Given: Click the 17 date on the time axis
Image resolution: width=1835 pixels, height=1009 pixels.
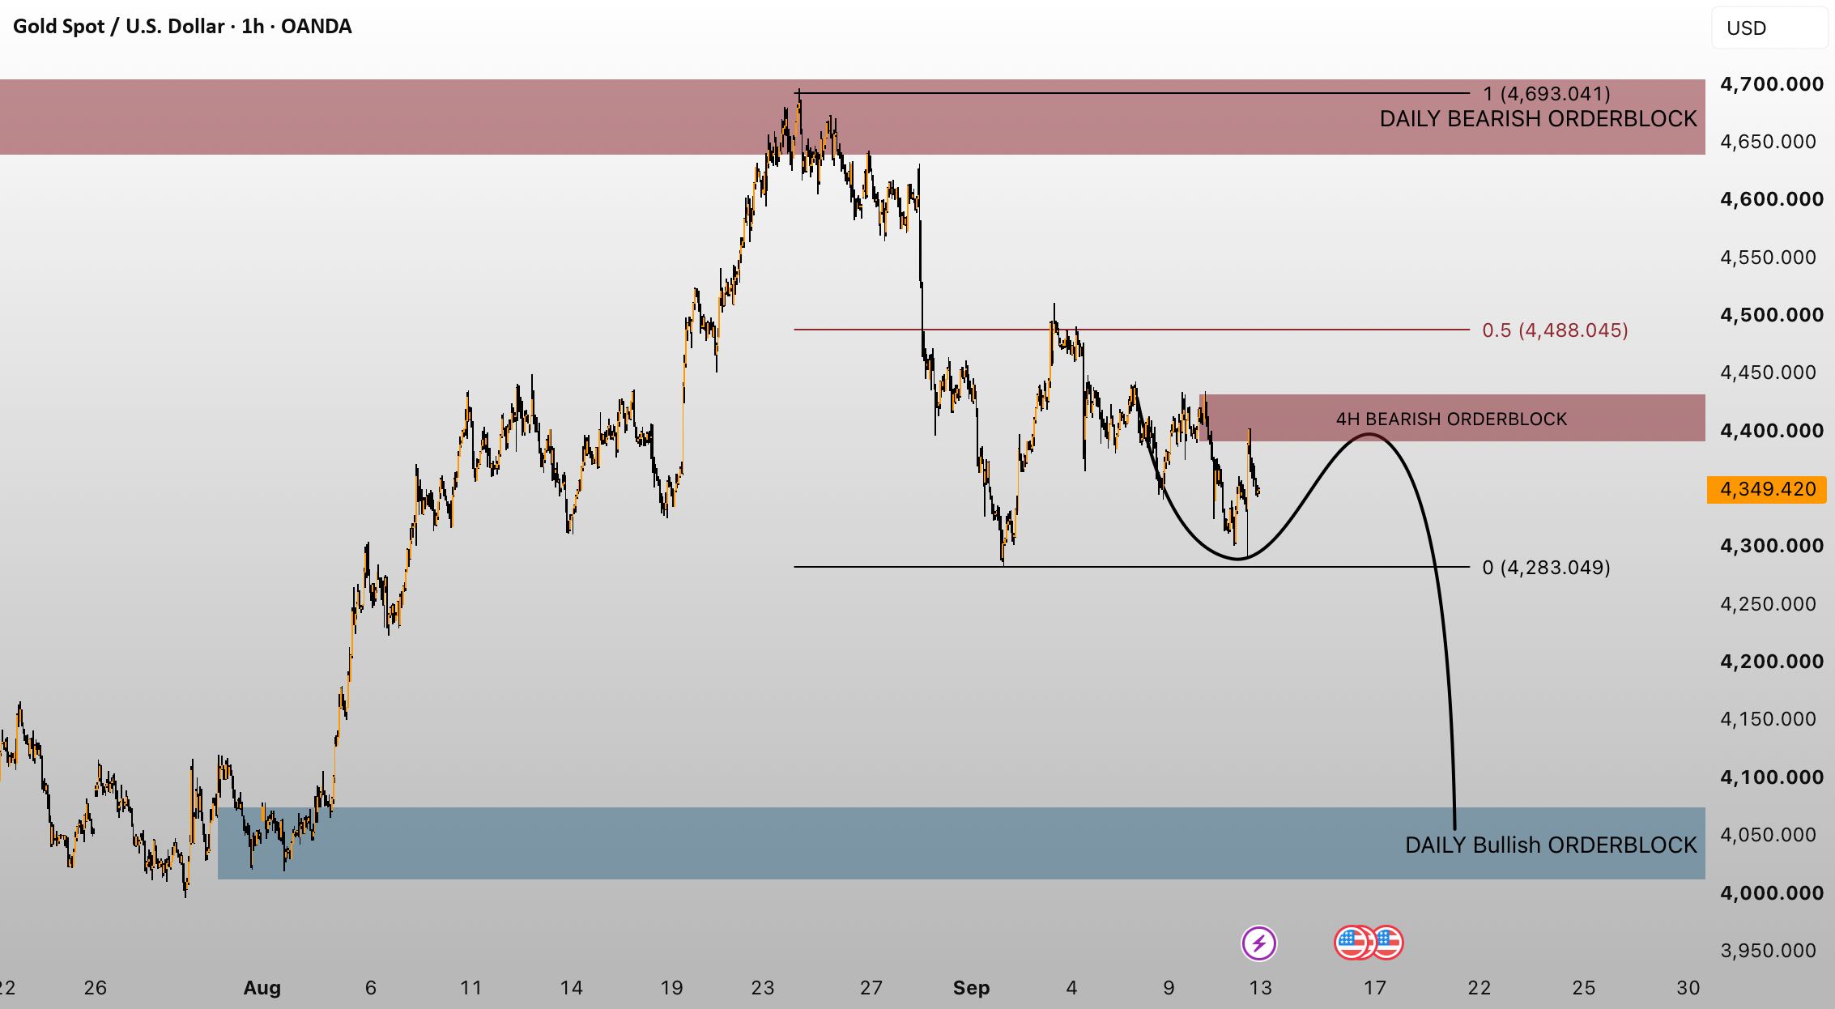Looking at the screenshot, I should (1375, 988).
